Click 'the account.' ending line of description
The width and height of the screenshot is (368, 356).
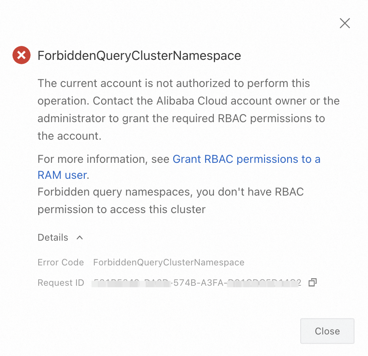(x=69, y=136)
